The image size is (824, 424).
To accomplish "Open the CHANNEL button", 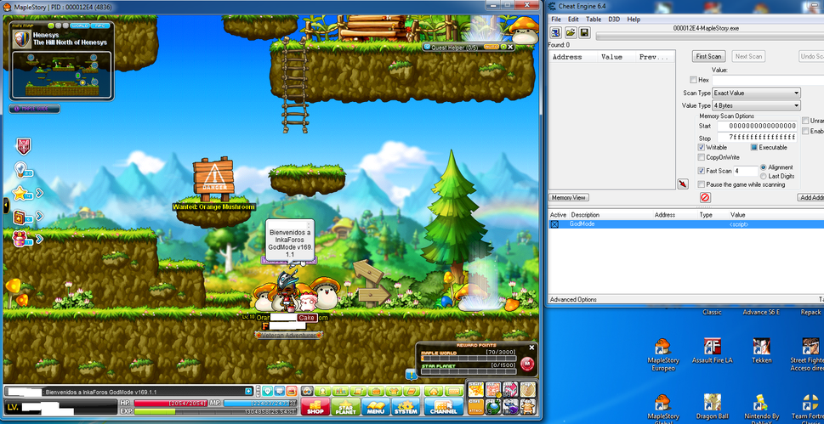I will pyautogui.click(x=444, y=406).
